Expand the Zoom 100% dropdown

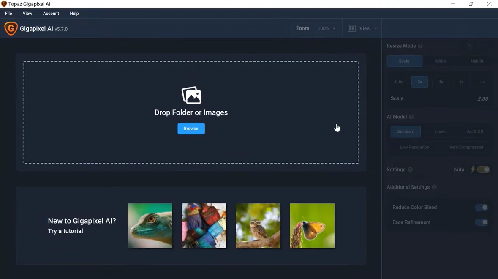click(x=327, y=28)
